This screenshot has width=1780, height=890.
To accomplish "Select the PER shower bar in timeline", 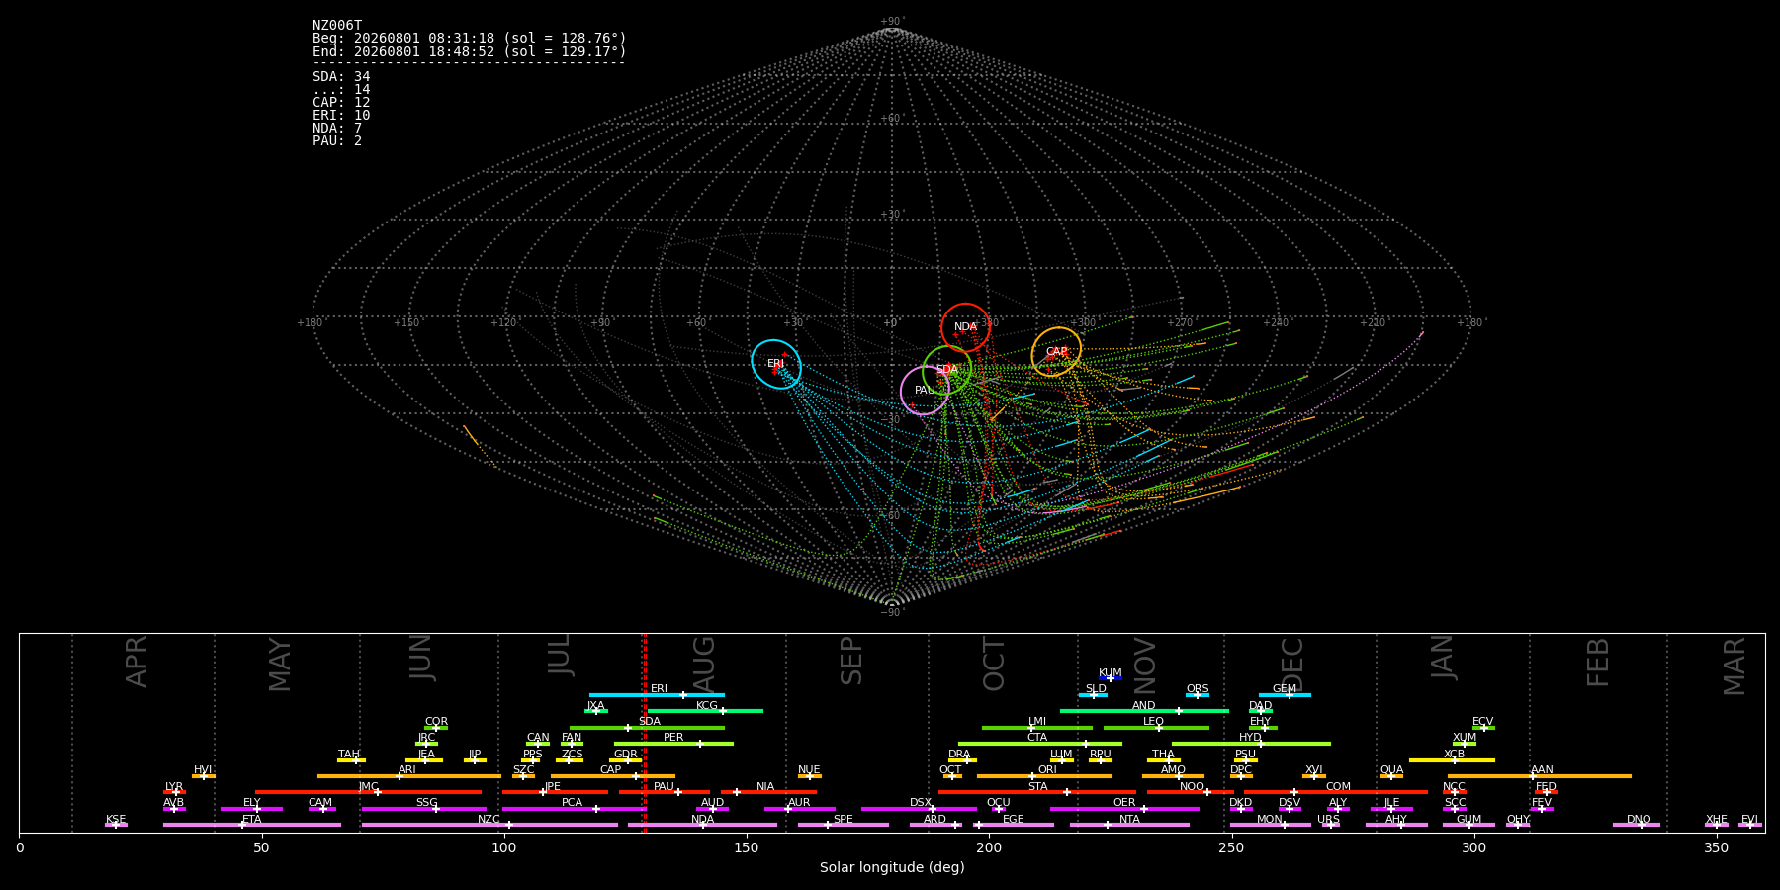I will click(x=673, y=744).
